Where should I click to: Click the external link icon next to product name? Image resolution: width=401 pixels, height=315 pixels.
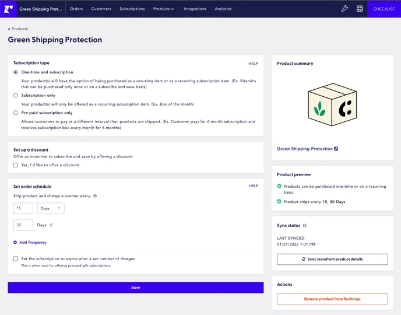coord(336,149)
